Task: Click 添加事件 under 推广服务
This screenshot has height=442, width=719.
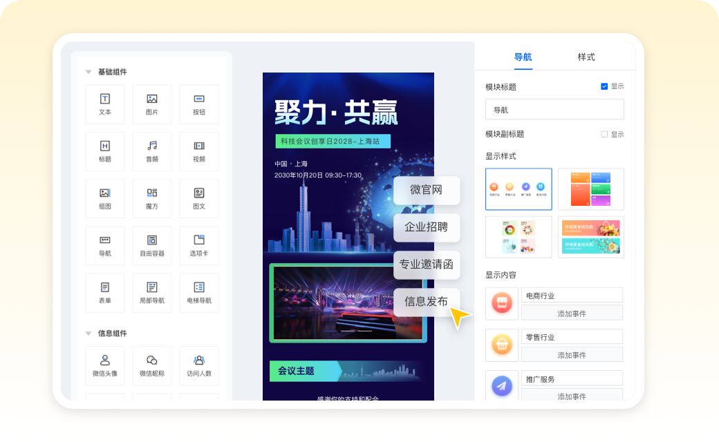Action: click(x=572, y=395)
